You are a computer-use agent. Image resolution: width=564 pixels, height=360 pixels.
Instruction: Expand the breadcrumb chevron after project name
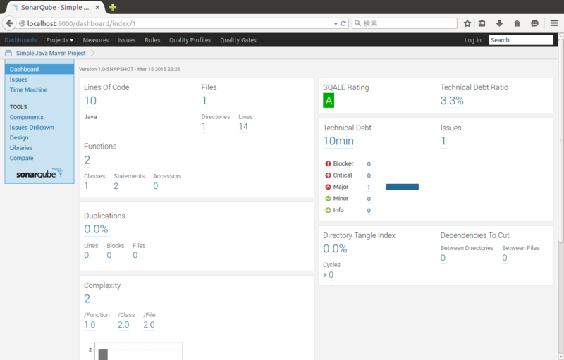pos(92,53)
